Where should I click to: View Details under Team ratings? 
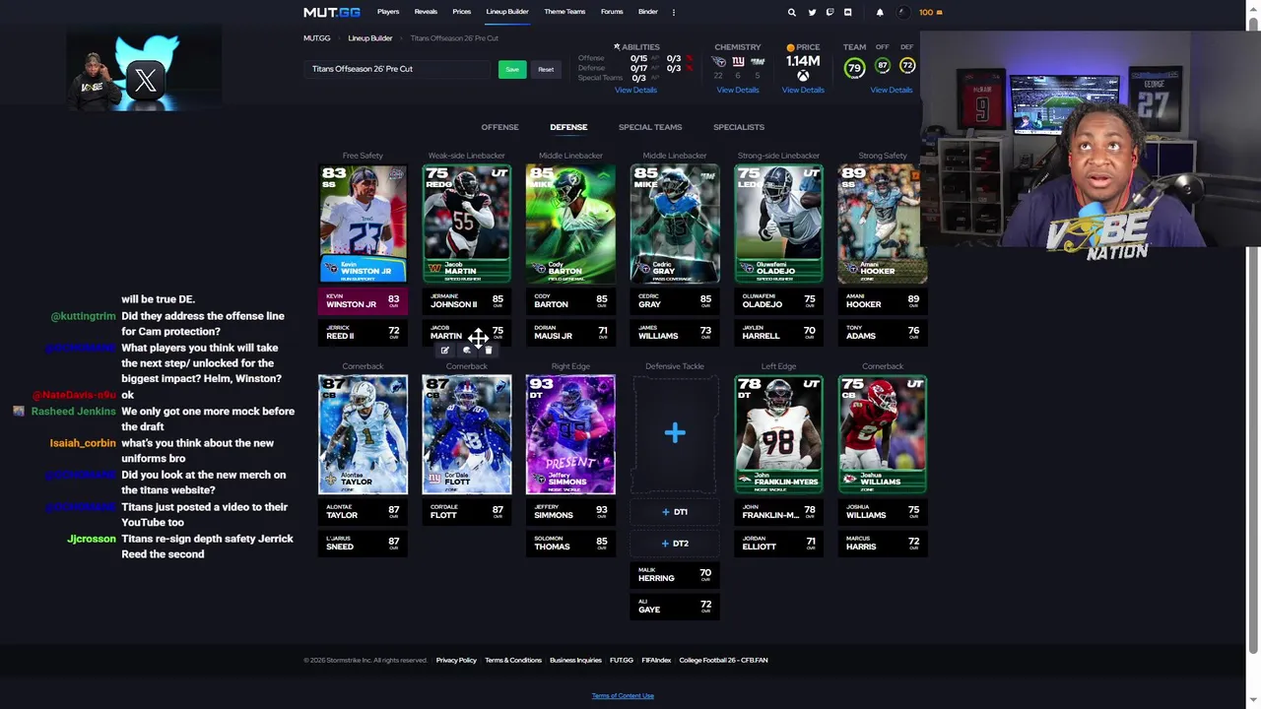point(892,90)
